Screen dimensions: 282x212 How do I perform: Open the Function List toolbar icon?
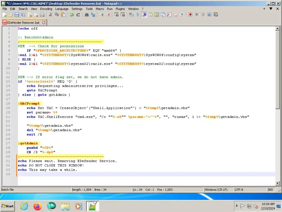click(169, 15)
